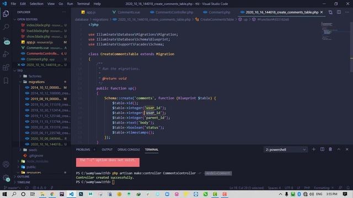The height and width of the screenshot is (198, 353).
Task: Click the feedback icon in status bar
Action: (x=340, y=188)
